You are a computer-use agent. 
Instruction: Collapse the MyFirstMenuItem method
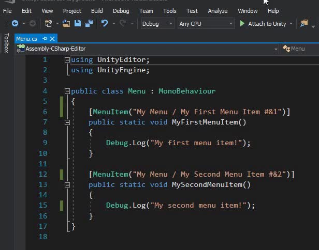tap(67, 122)
